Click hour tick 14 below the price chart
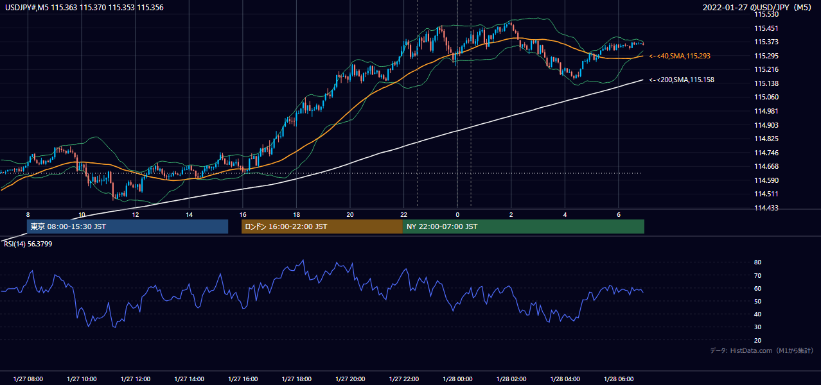 (189, 214)
